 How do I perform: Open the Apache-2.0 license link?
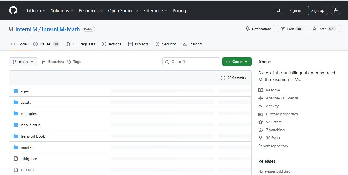(x=282, y=98)
